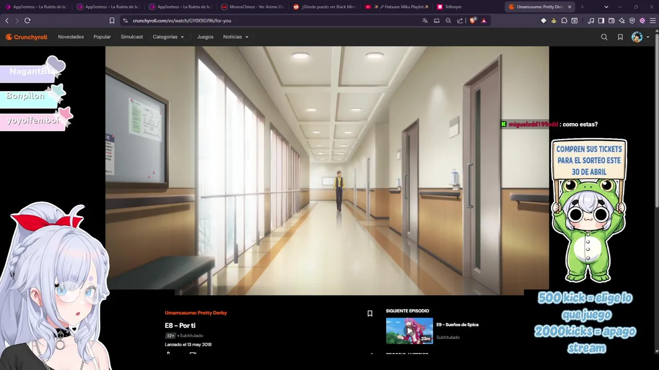Open the Leo AI sparkle icon
Screen dimensions: 659x370
tap(622, 21)
